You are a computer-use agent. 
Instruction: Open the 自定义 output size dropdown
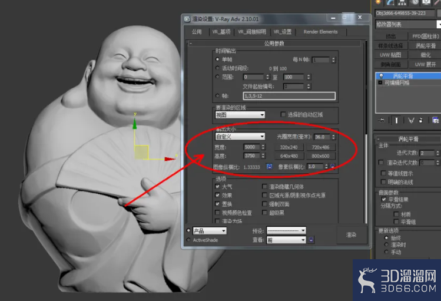click(x=240, y=137)
